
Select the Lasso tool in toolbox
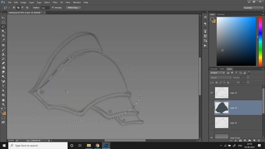click(x=3, y=26)
